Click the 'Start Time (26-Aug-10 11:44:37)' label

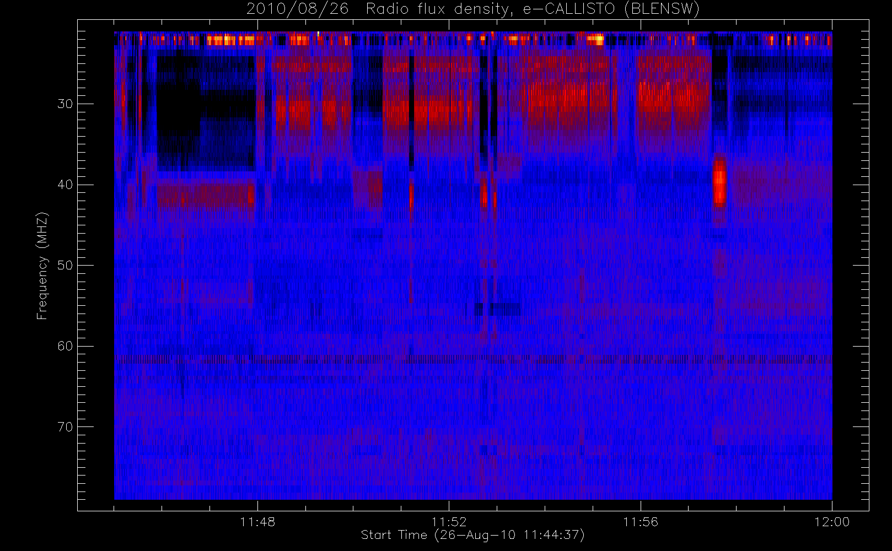pyautogui.click(x=472, y=535)
